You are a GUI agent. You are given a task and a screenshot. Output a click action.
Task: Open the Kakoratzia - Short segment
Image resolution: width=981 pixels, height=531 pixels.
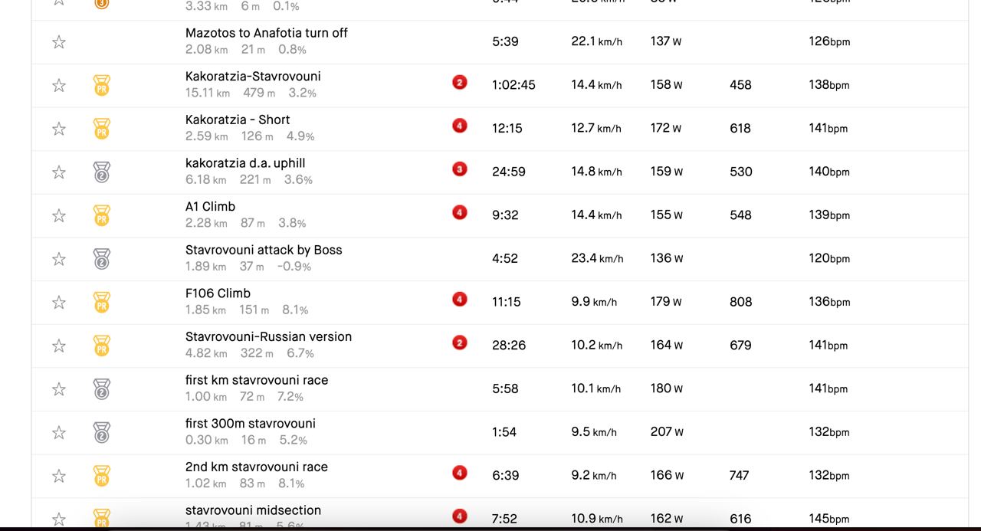[238, 120]
